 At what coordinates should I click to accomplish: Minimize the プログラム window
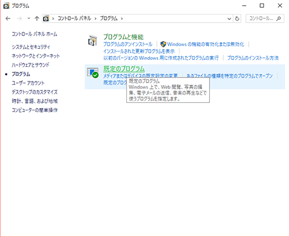(x=244, y=6)
